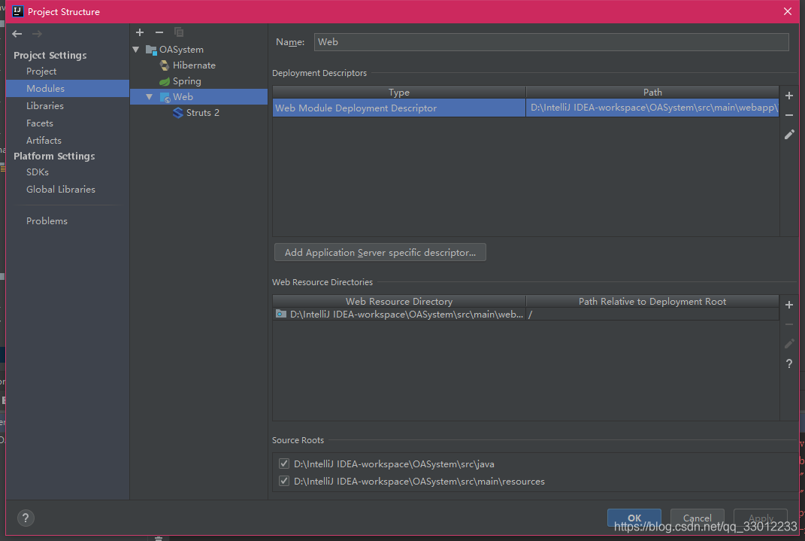Screen dimensions: 805x541
Task: Click the IntelliJ logo in title bar
Action: 18,11
